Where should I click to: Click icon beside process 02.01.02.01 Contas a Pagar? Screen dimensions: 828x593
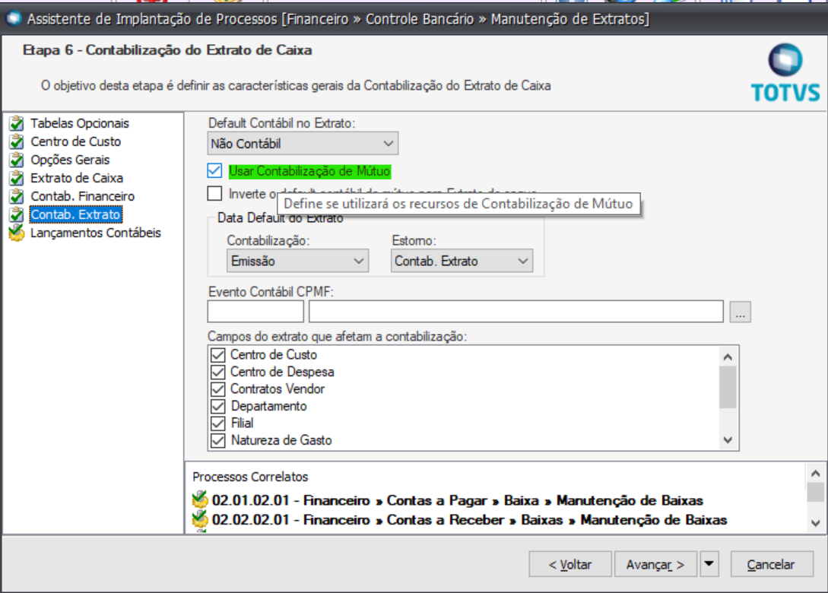pos(200,499)
